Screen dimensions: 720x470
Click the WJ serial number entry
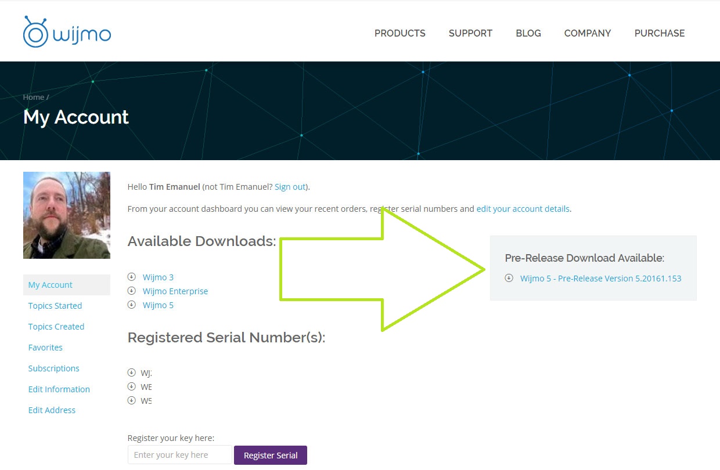click(x=146, y=373)
